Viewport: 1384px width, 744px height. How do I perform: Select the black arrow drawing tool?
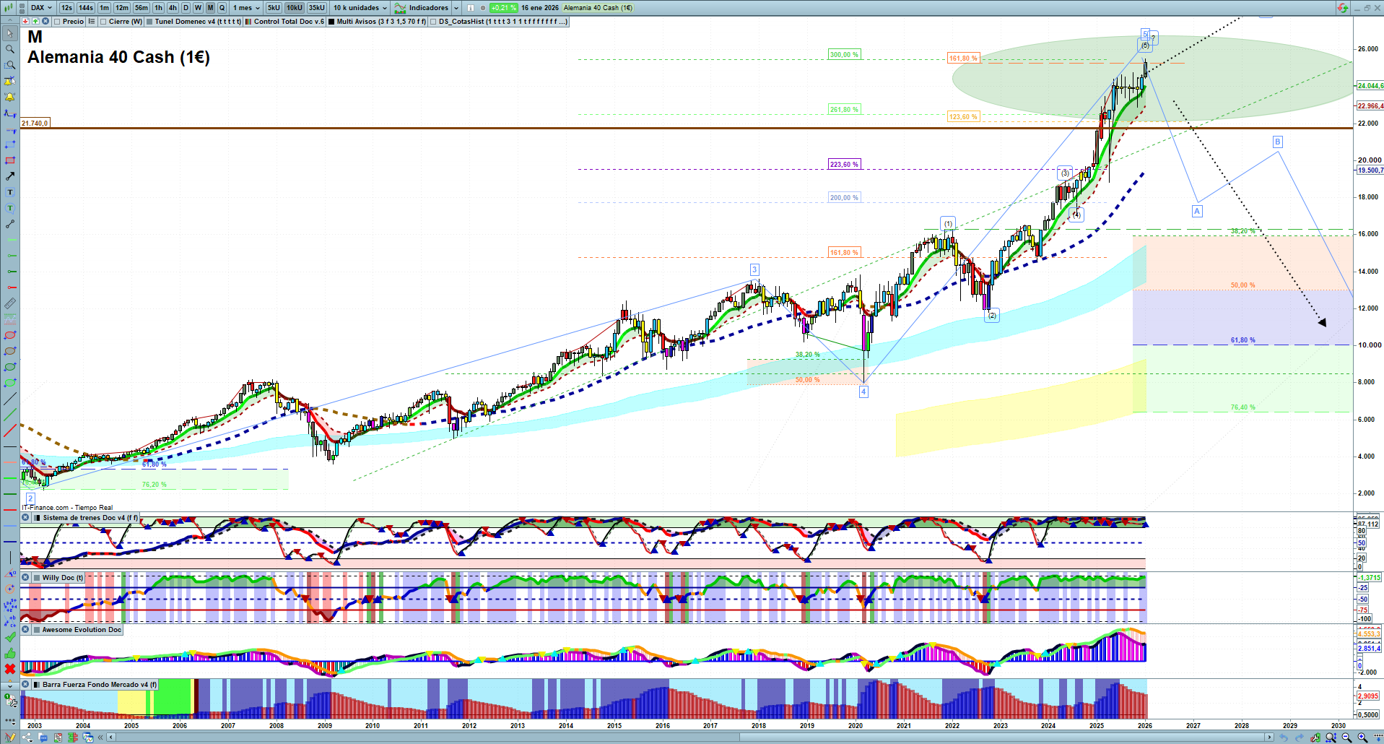[10, 176]
